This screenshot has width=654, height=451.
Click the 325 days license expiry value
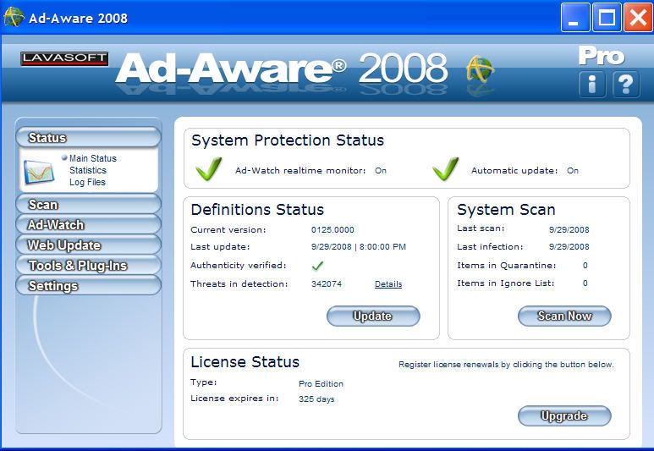[x=316, y=399]
